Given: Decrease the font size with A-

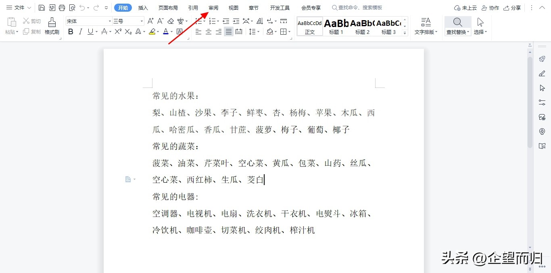Looking at the screenshot, I should pyautogui.click(x=160, y=21).
